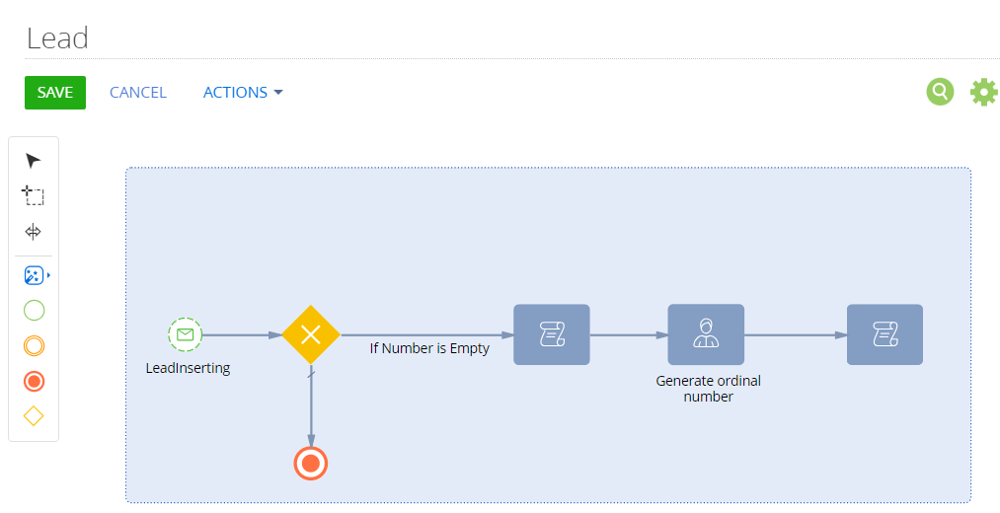Click the If Number is Empty flow label
Viewport: 1000px width, 513px height.
coord(429,348)
